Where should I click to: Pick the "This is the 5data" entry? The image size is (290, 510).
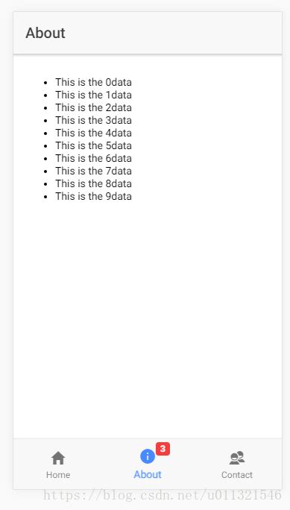click(x=93, y=145)
